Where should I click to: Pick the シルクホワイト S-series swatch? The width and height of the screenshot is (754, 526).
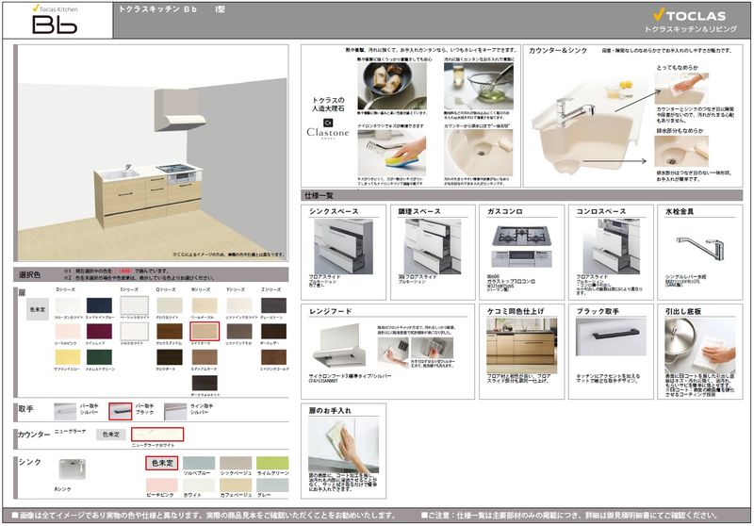(x=134, y=331)
